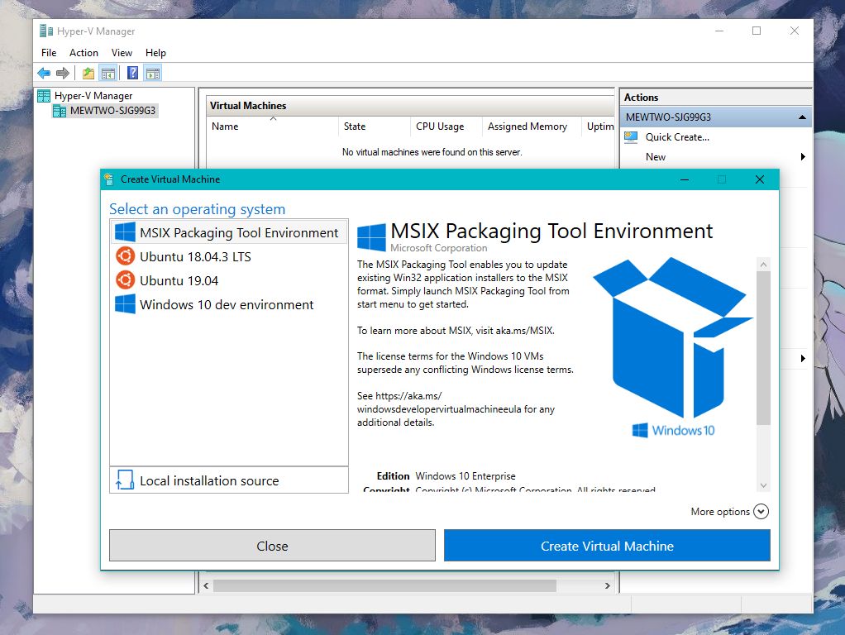Click the description pane scrollbar thumb
This screenshot has width=845, height=635.
tap(763, 348)
